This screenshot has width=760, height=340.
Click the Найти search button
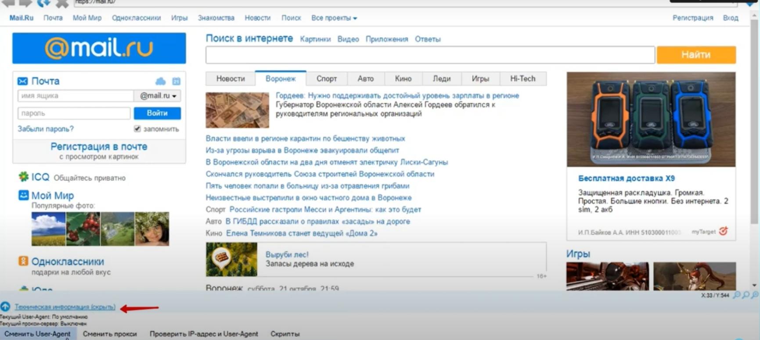[x=696, y=55]
